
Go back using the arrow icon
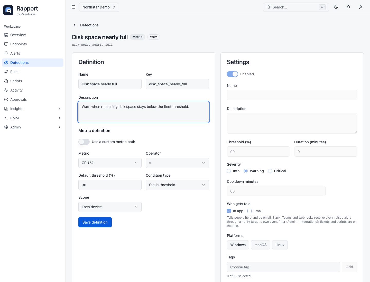coord(75,25)
